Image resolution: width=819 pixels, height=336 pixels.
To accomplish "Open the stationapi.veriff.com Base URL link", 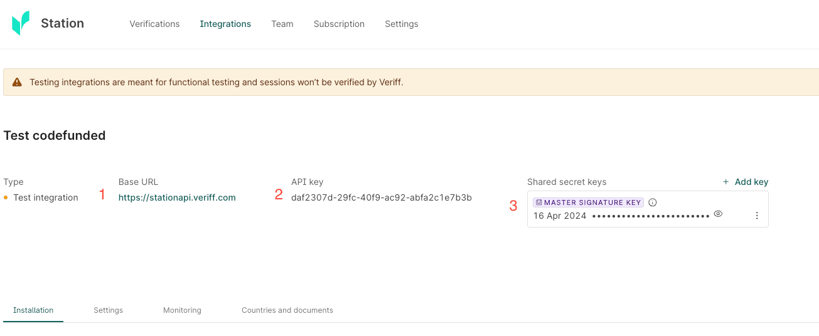I will (177, 197).
